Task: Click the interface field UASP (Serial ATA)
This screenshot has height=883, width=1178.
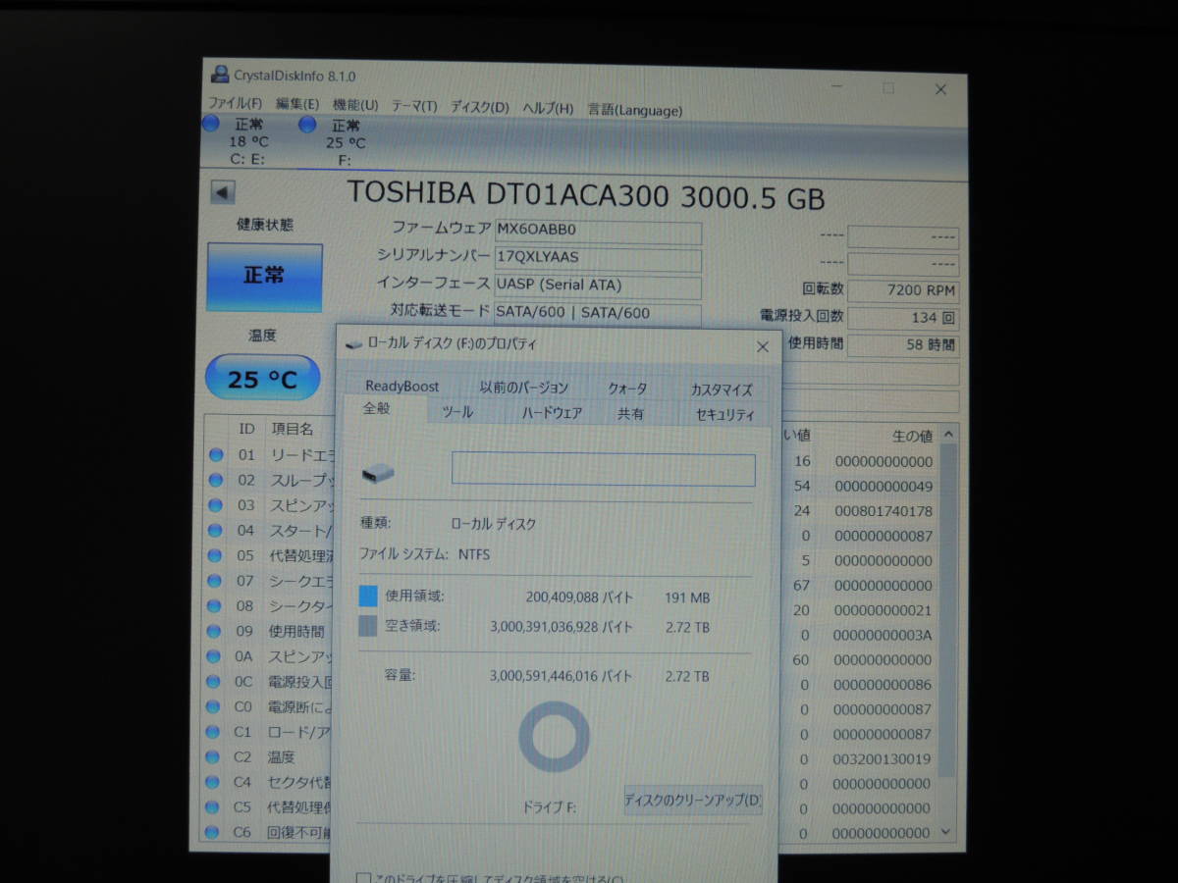Action: point(598,286)
